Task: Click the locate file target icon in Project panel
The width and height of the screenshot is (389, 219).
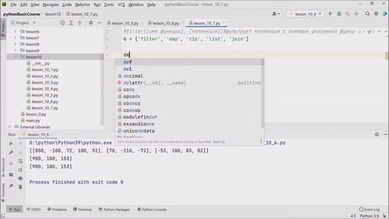Action: point(62,23)
